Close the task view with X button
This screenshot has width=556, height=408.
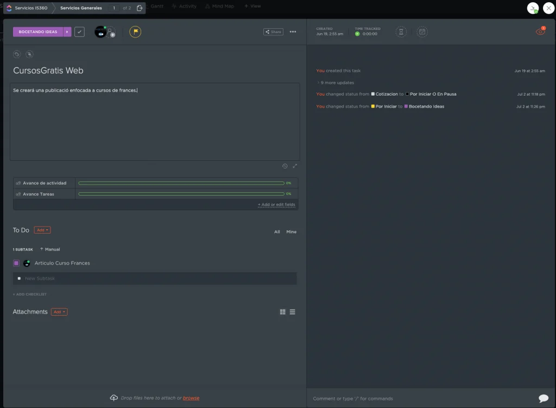(548, 8)
